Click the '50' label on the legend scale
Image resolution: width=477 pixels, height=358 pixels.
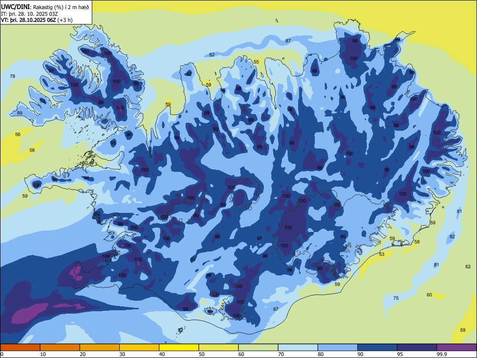[201, 354]
